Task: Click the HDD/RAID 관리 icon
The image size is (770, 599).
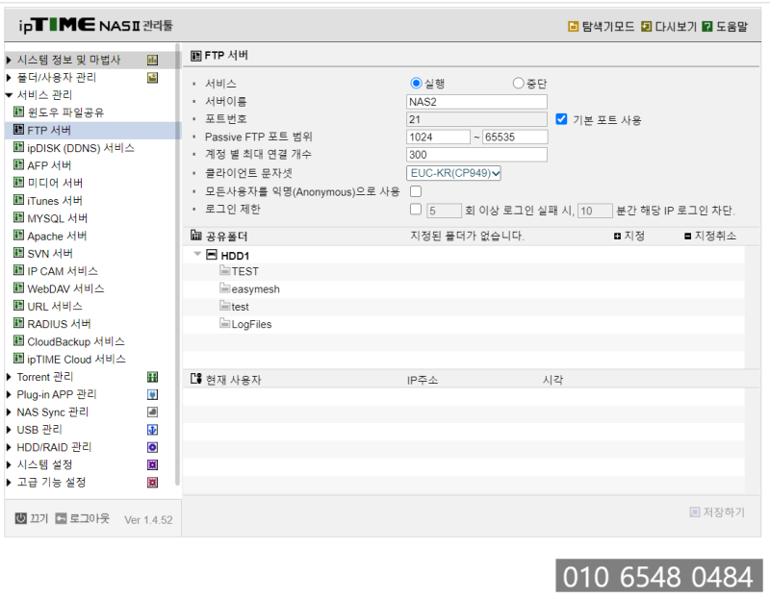Action: pyautogui.click(x=151, y=447)
